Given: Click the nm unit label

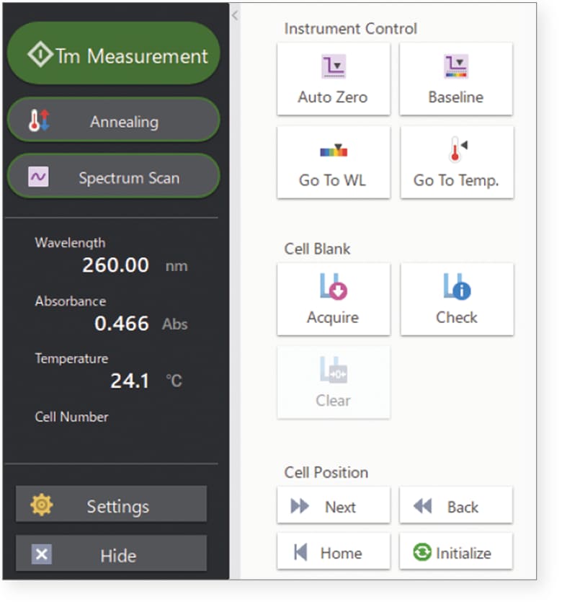Looking at the screenshot, I should pyautogui.click(x=177, y=266).
